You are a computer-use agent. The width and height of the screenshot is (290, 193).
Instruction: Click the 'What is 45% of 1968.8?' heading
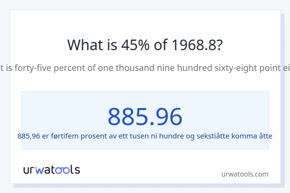[145, 45]
